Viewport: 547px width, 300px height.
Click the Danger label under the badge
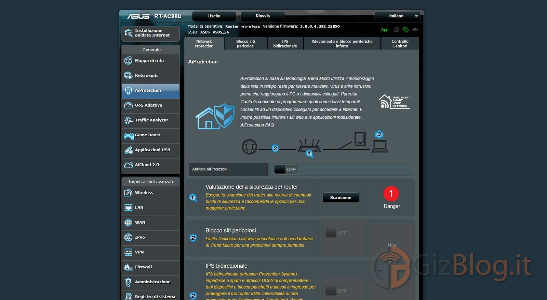(392, 206)
